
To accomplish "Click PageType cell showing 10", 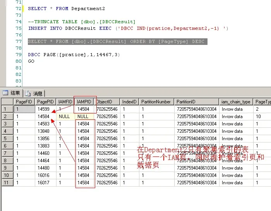I will coord(262,117).
